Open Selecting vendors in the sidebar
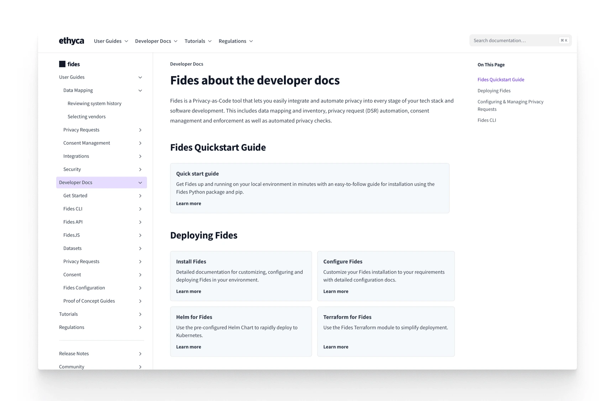 pos(86,117)
